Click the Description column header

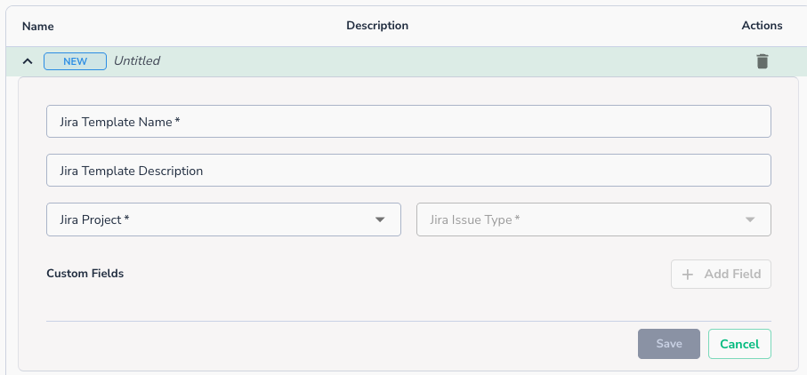point(377,26)
